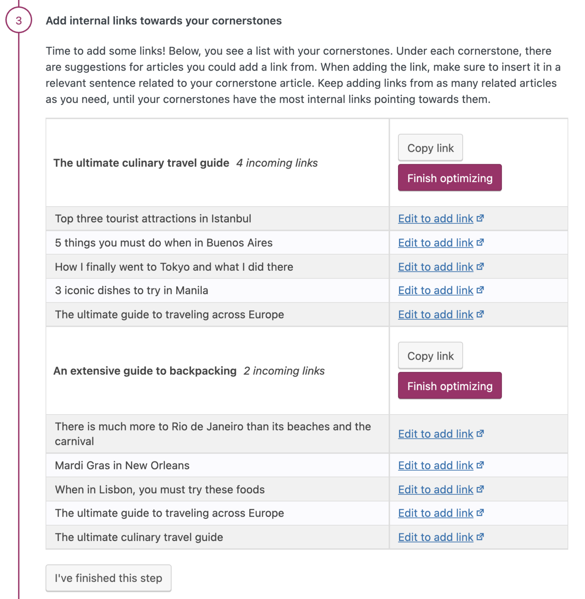This screenshot has height=599, width=585.
Task: Click the external link icon beside Istanbul's edit link
Action: click(x=481, y=218)
